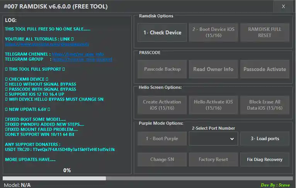Run Fix Diag Recovery
This screenshot has width=296, height=188.
265,159
